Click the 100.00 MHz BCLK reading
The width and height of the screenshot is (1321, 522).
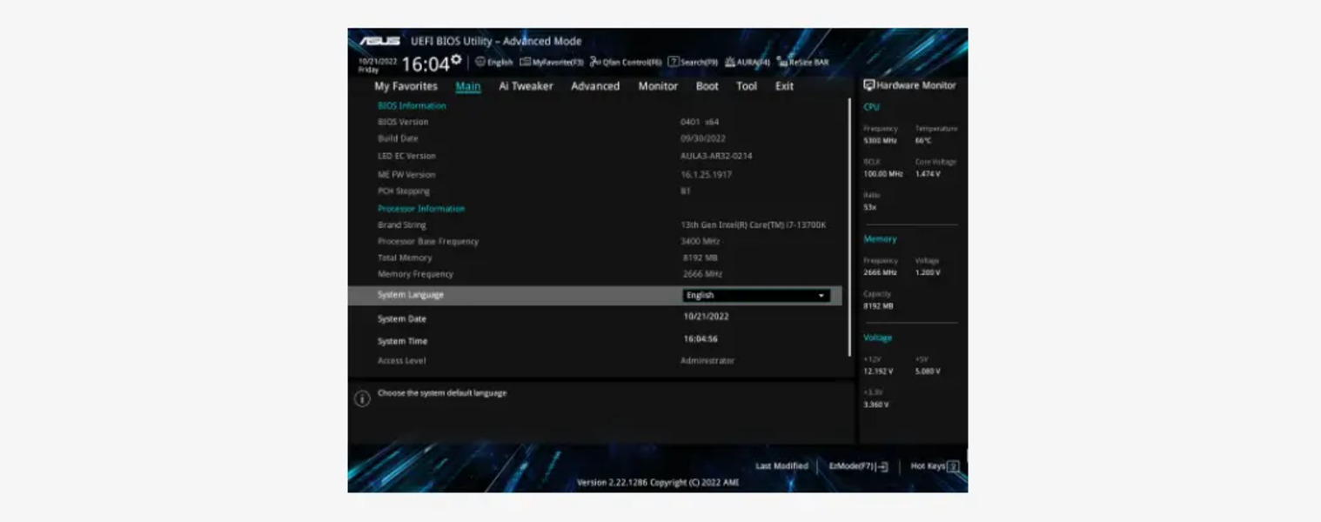click(x=883, y=174)
